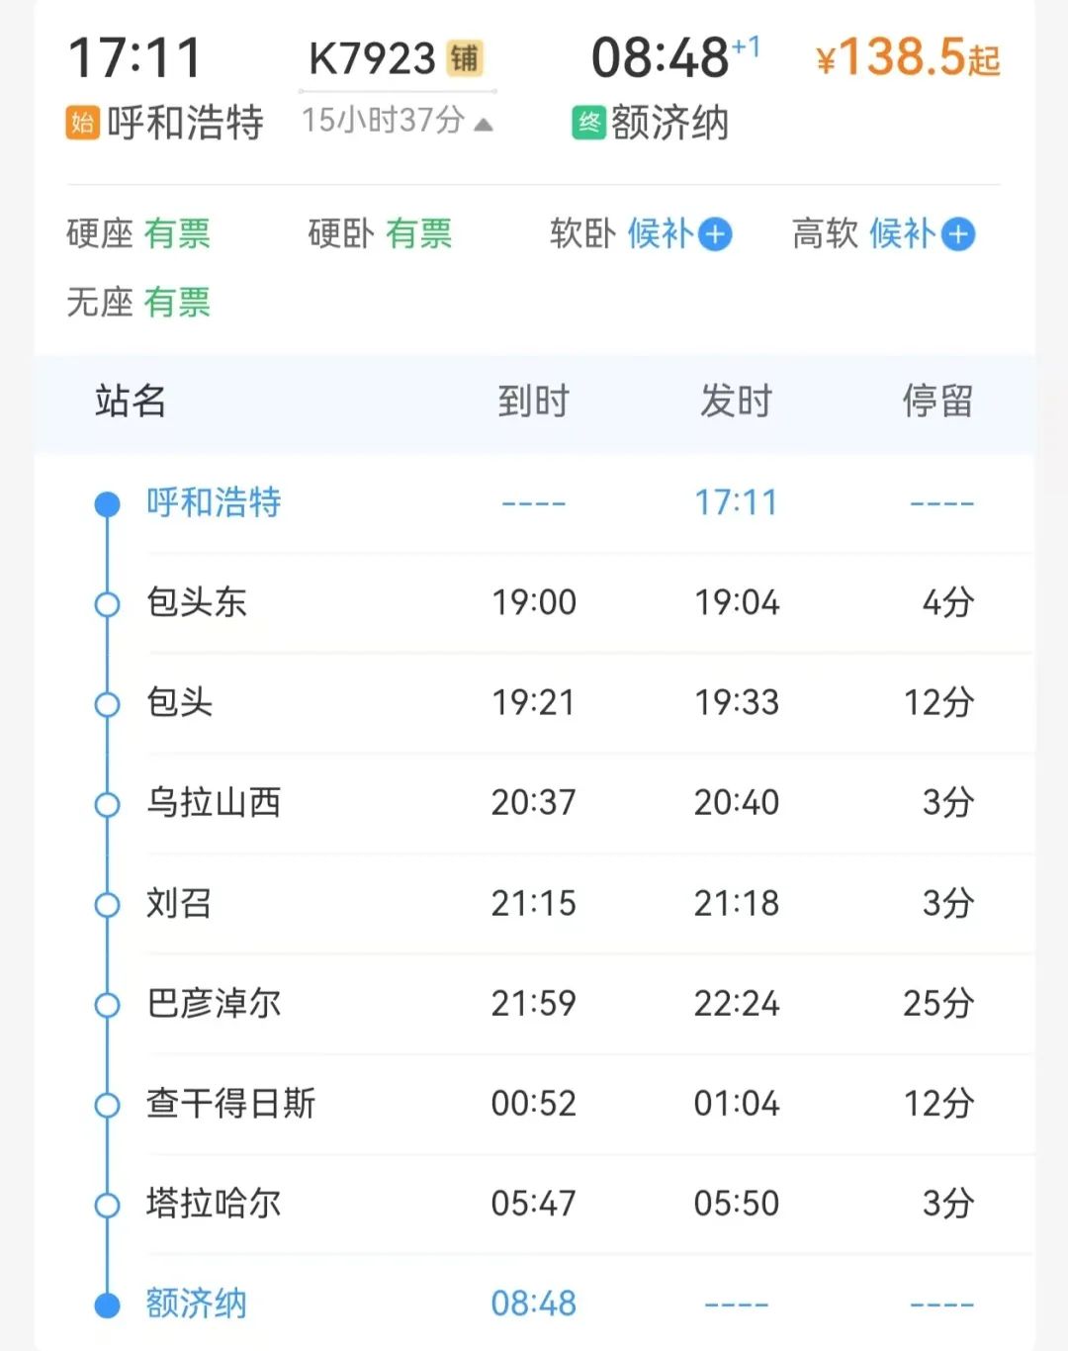Click the 包头东 stop circle marker
The image size is (1068, 1351).
click(107, 603)
